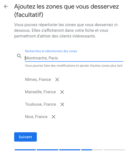Viewport: 130px width, 155px height.
Task: Remove Nîmes, France from zones
Action: (57, 80)
